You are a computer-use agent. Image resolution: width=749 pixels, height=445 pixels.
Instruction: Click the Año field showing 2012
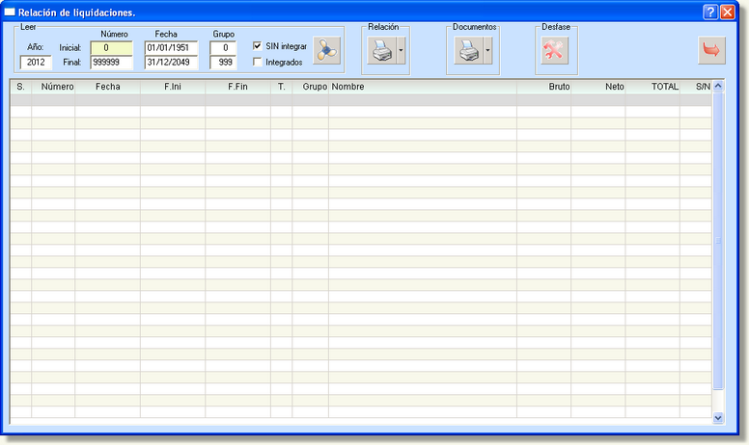coord(36,63)
